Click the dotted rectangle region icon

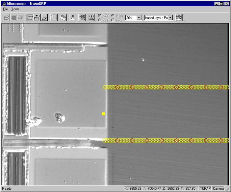pyautogui.click(x=54, y=18)
